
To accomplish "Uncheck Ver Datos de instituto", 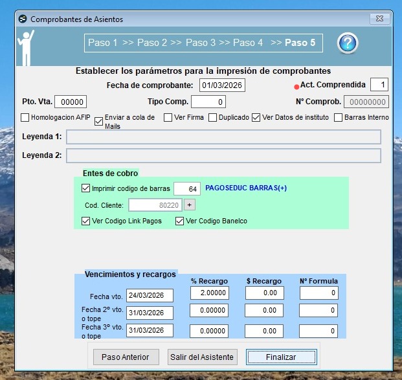I will click(256, 117).
